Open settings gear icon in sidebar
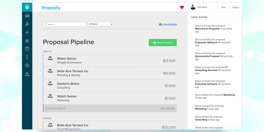Viewport: 264px width, 132px height. tap(27, 65)
